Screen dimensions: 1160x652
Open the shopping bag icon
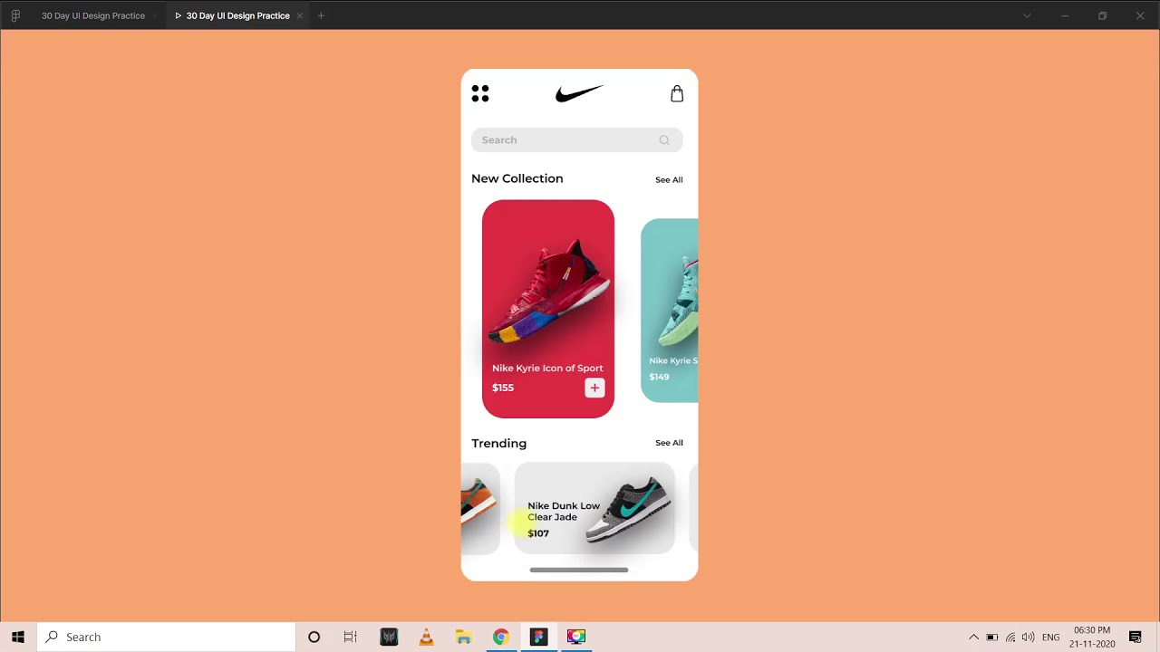677,93
